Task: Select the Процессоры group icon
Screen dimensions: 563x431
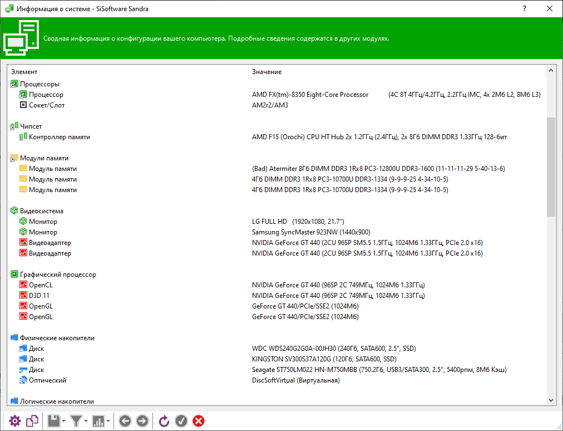Action: (x=14, y=84)
